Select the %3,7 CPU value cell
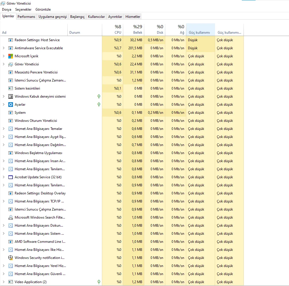Viewport: 289px width, 286px height. coord(113,48)
